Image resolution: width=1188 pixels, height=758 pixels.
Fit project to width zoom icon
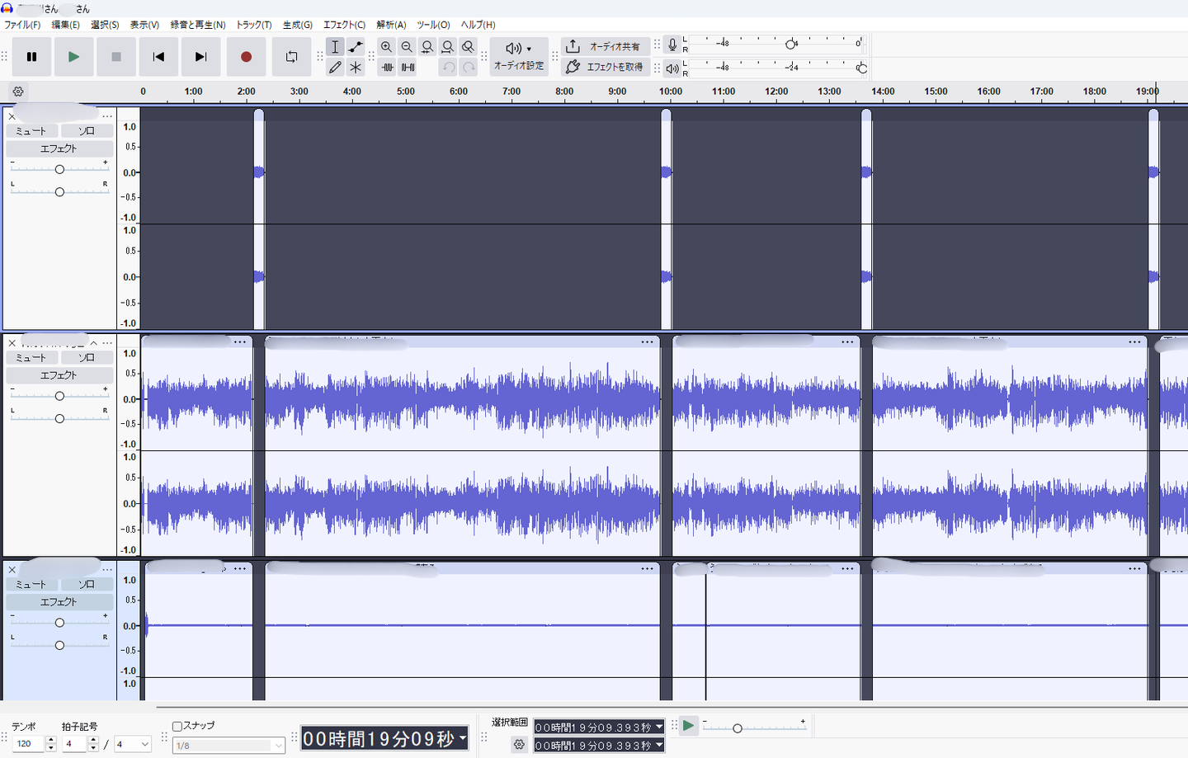point(448,47)
